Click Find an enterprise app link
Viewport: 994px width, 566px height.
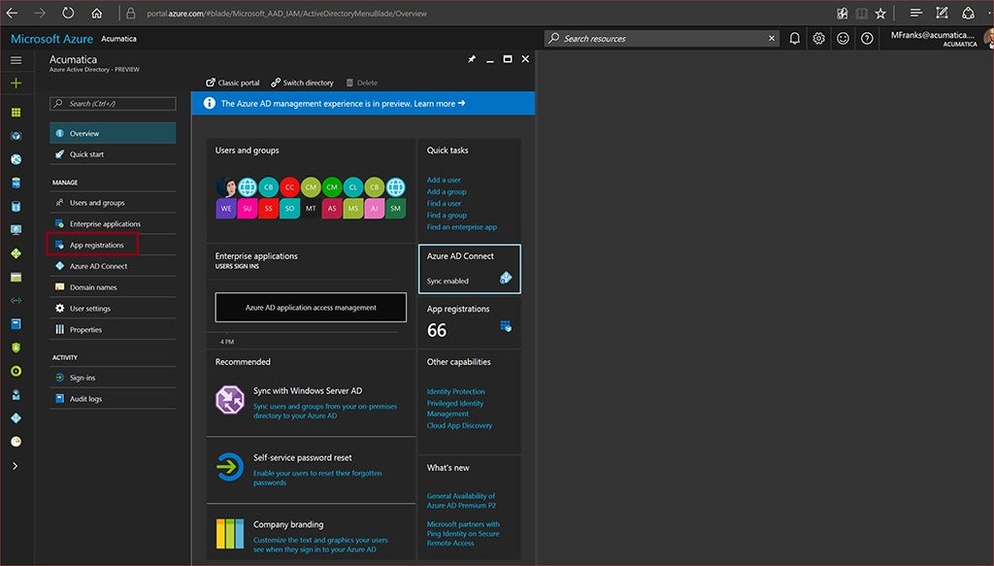pyautogui.click(x=461, y=227)
